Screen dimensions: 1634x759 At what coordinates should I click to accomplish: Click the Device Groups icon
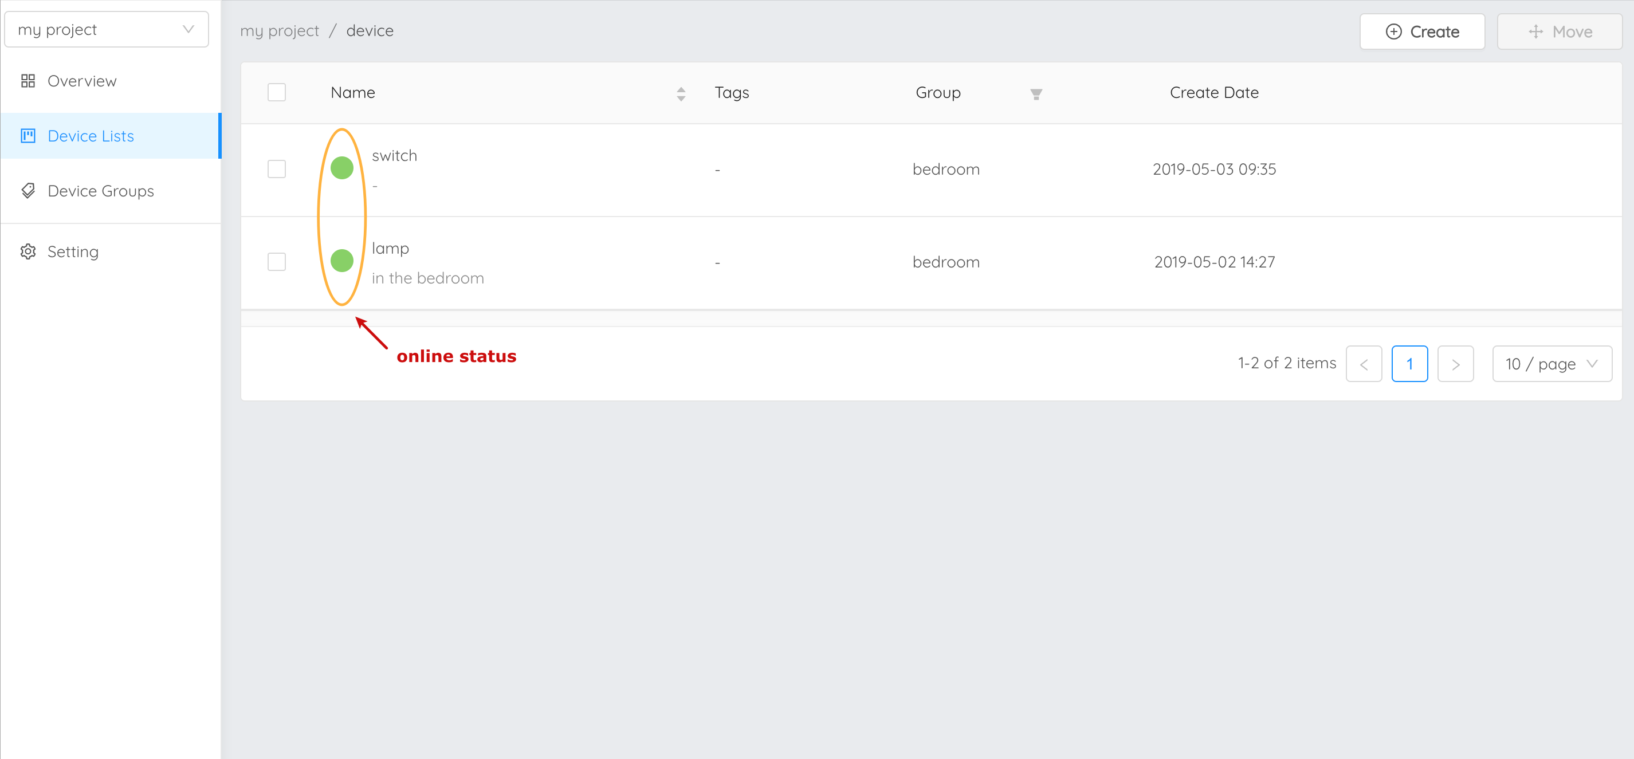[29, 191]
